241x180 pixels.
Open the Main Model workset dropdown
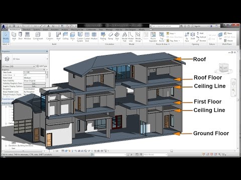pos(155,154)
